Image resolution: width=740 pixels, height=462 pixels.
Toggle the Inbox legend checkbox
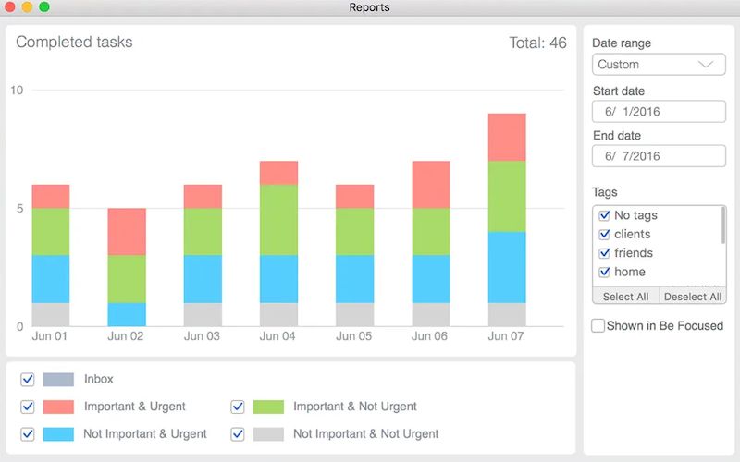pyautogui.click(x=28, y=379)
